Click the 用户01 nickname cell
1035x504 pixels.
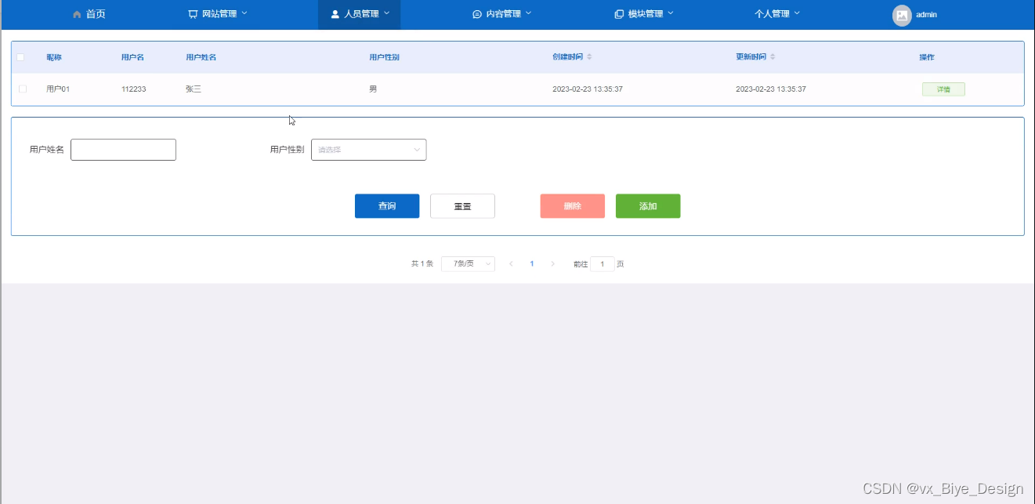58,89
